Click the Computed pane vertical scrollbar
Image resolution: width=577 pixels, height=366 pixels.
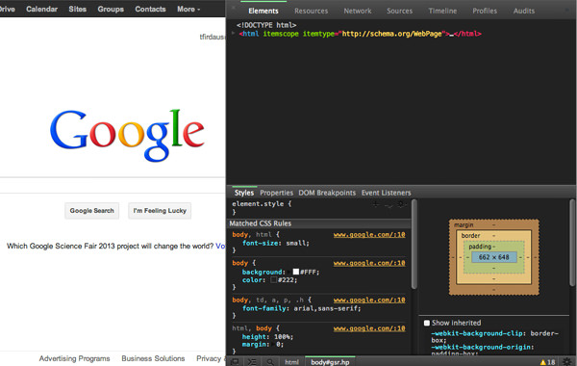[x=572, y=243]
